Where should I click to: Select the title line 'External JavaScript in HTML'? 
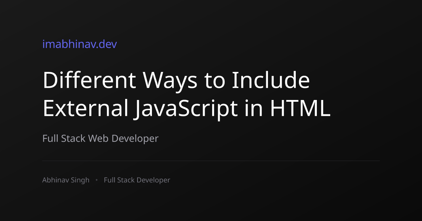click(187, 108)
